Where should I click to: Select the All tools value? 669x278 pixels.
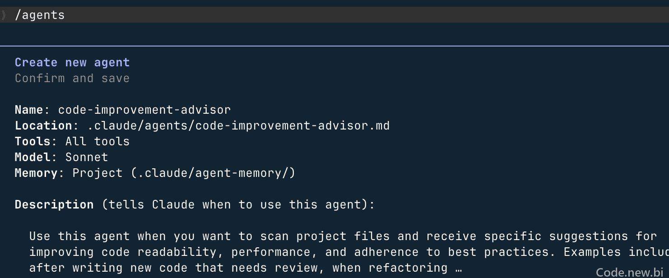pos(98,141)
